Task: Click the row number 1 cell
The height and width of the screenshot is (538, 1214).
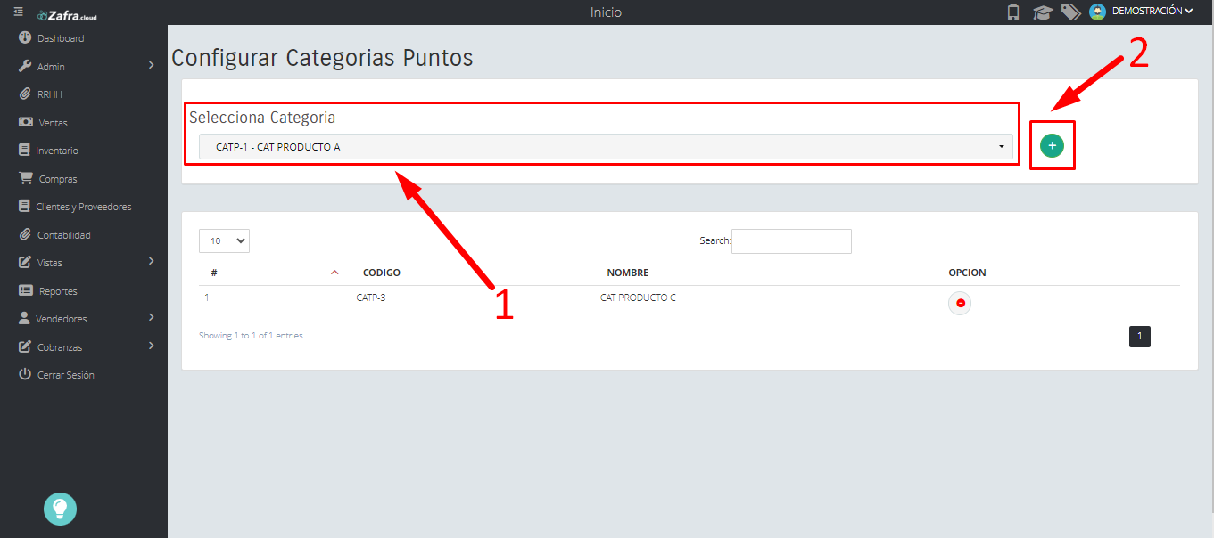Action: click(207, 298)
